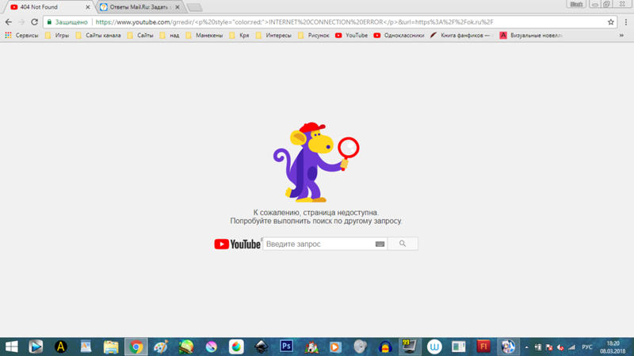Image resolution: width=634 pixels, height=356 pixels.
Task: Click the YouTube logo on error page
Action: pyautogui.click(x=237, y=244)
